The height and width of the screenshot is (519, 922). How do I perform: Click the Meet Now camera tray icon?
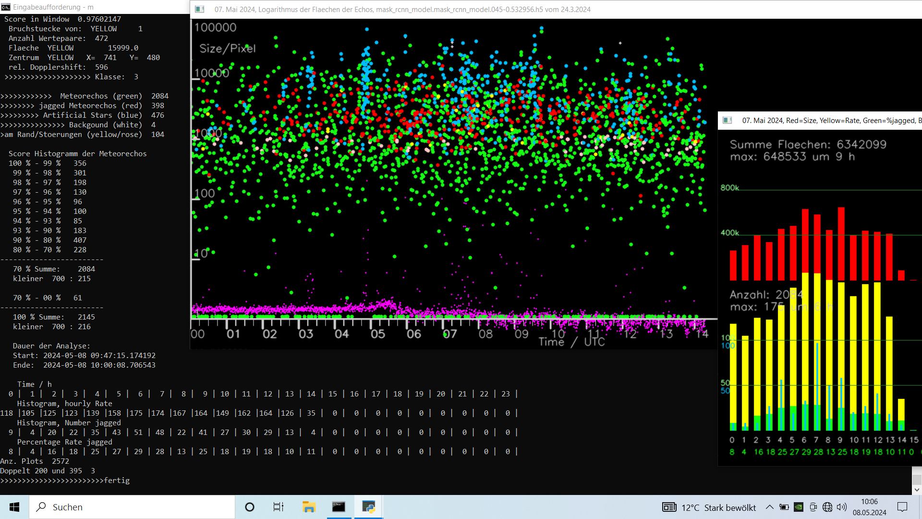pos(813,507)
